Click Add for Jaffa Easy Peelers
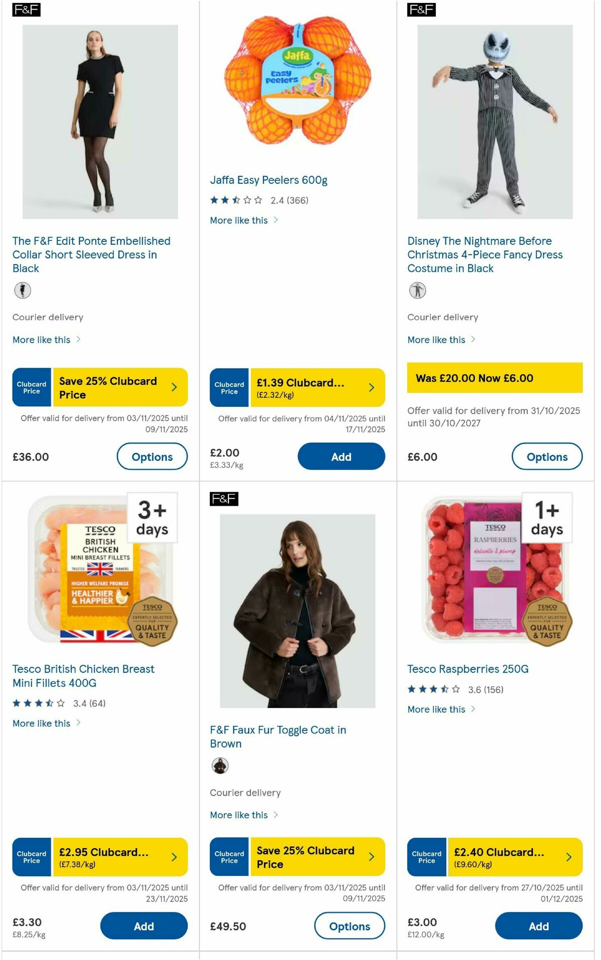Screen dimensions: 601x960 tap(341, 456)
